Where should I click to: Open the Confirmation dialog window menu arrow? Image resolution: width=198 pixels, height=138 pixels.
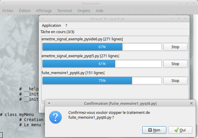(49, 103)
